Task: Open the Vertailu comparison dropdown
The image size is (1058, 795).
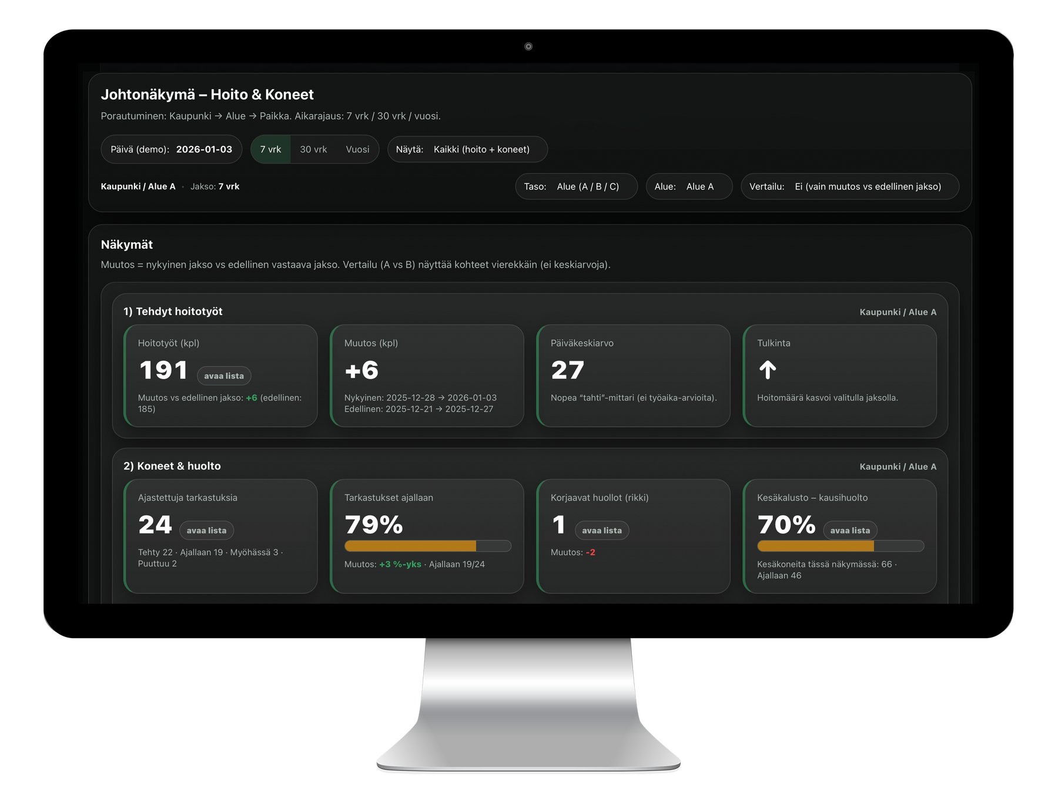Action: (x=849, y=186)
